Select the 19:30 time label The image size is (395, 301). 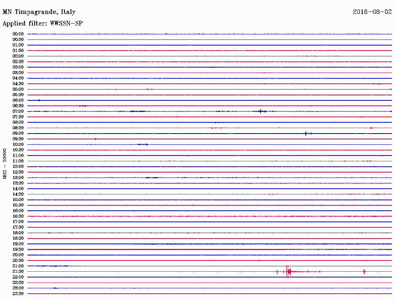pos(18,249)
